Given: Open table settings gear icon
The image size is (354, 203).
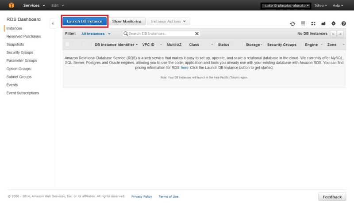Looking at the screenshot, I should [334, 23].
